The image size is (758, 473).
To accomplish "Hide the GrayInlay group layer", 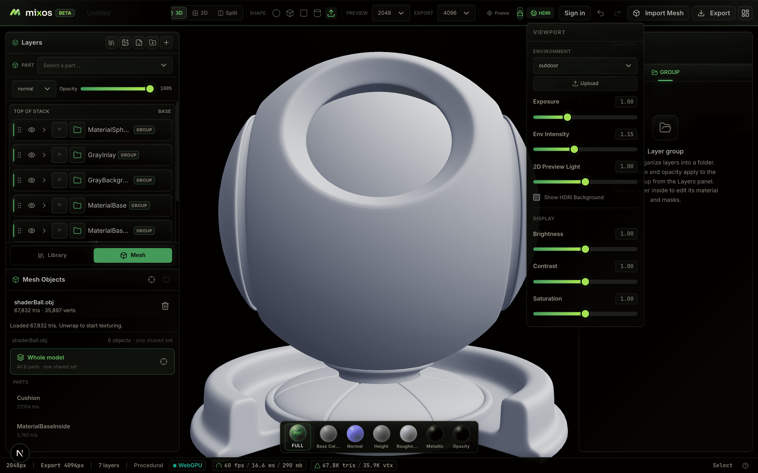I will click(x=32, y=155).
